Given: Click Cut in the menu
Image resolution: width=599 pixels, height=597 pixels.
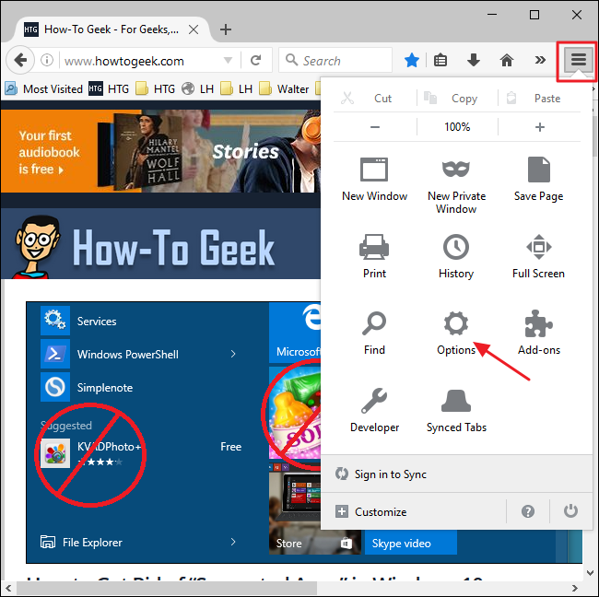Looking at the screenshot, I should click(374, 99).
